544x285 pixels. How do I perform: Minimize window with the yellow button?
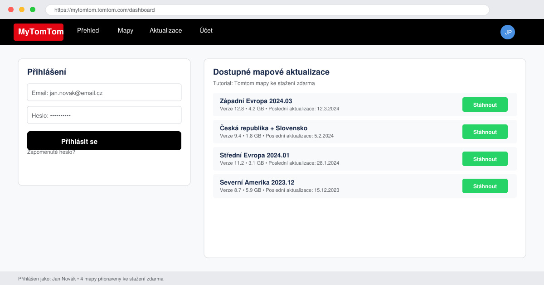click(22, 9)
